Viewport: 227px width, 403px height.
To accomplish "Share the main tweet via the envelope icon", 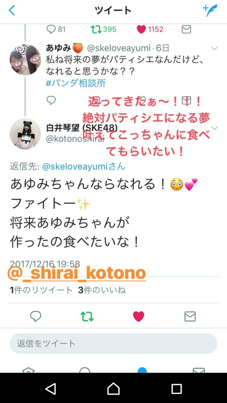I will [190, 317].
